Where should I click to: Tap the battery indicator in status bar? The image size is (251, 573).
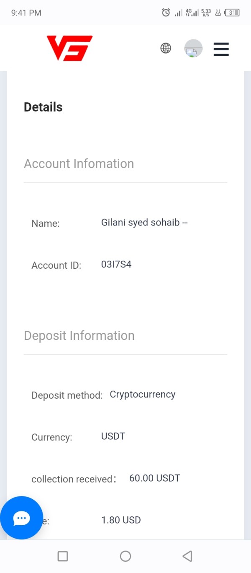(232, 13)
